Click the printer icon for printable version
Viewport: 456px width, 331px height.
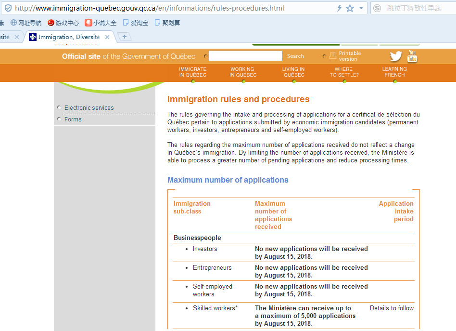click(332, 56)
